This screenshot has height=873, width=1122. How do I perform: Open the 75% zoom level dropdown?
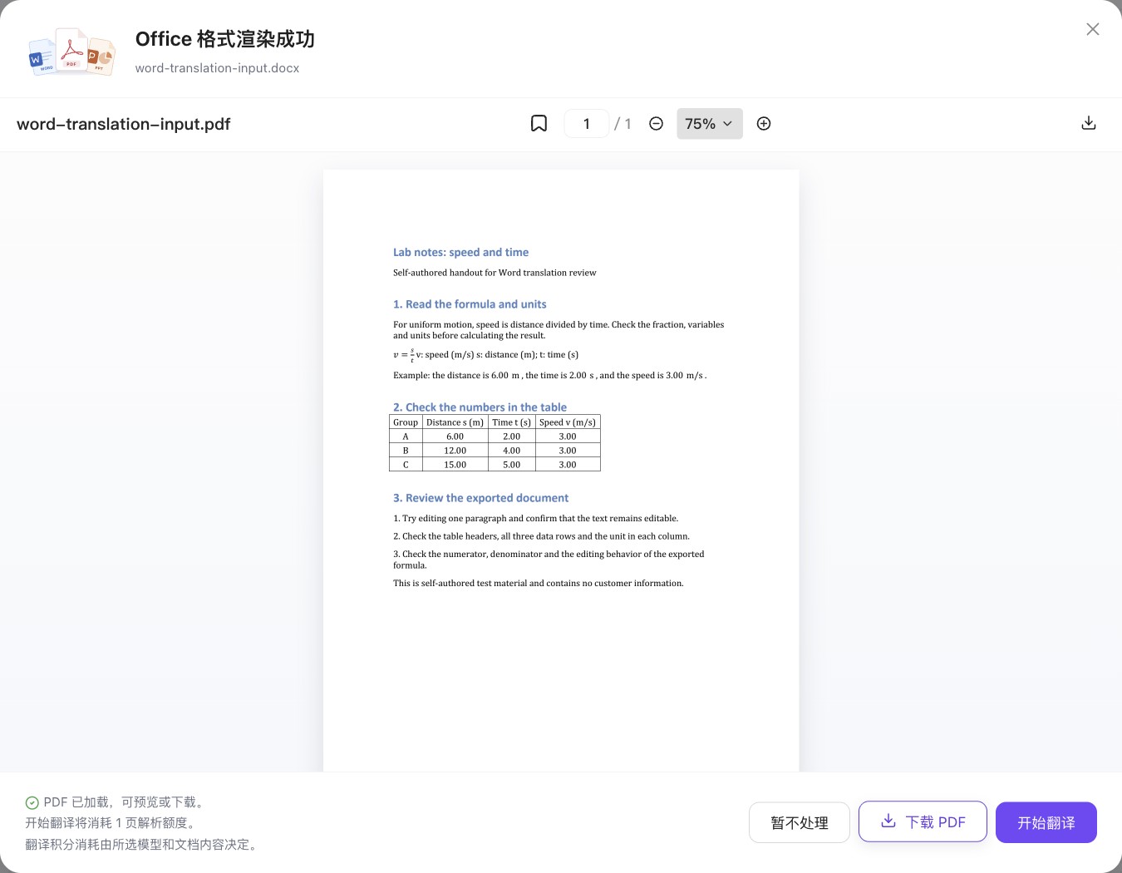click(x=709, y=124)
